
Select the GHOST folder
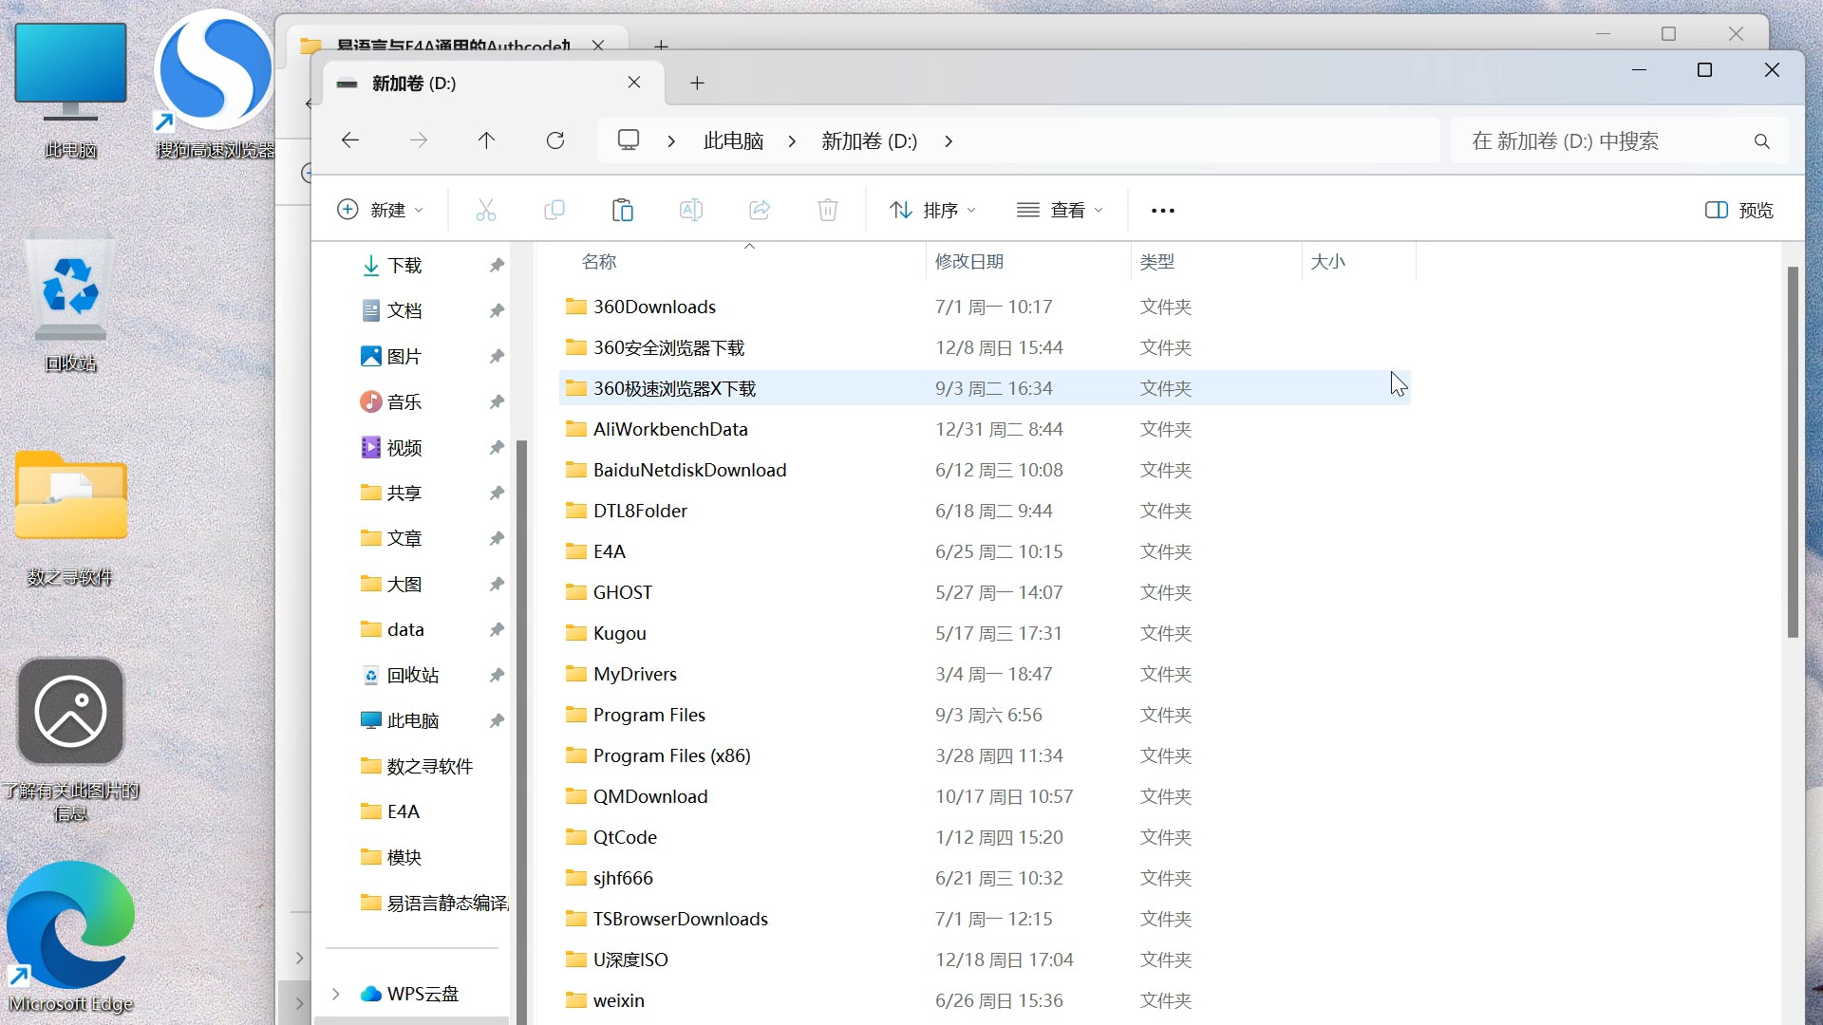[x=622, y=592]
